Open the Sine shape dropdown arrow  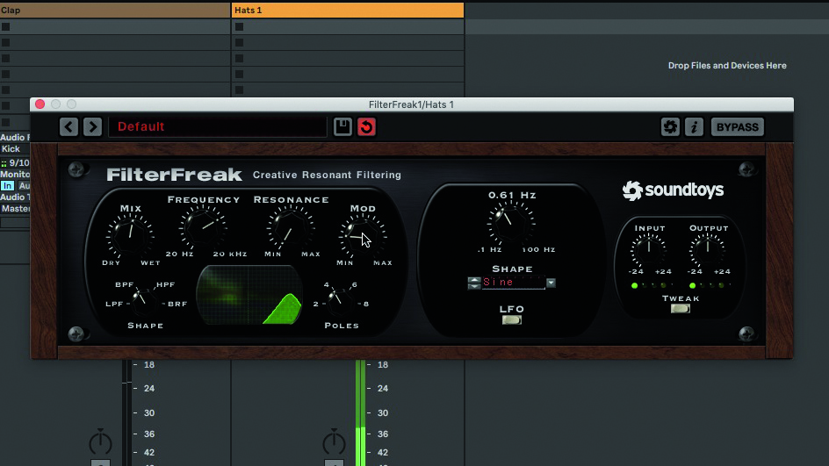pyautogui.click(x=551, y=283)
